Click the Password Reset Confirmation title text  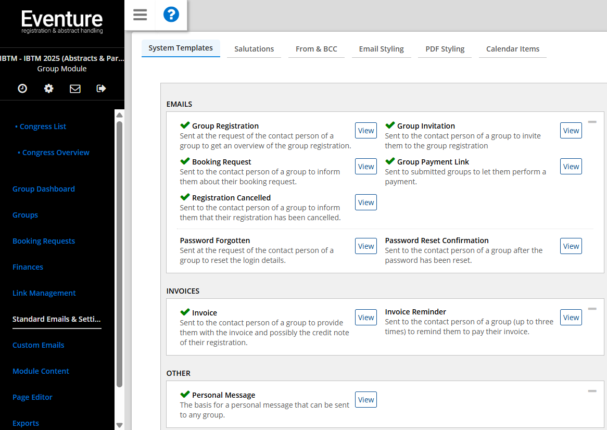coord(437,241)
